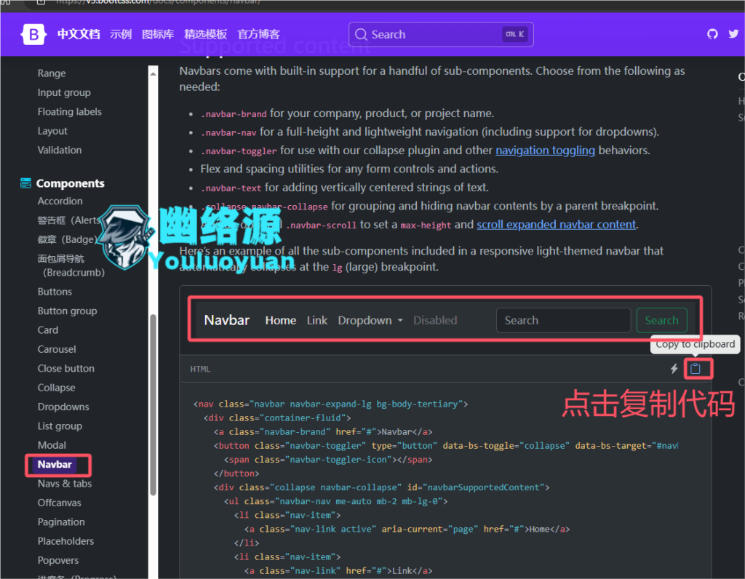
Task: Click the Components heading in sidebar
Action: (70, 183)
